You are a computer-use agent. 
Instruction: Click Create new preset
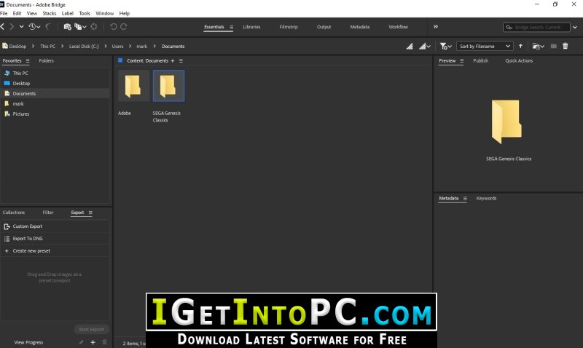point(31,250)
